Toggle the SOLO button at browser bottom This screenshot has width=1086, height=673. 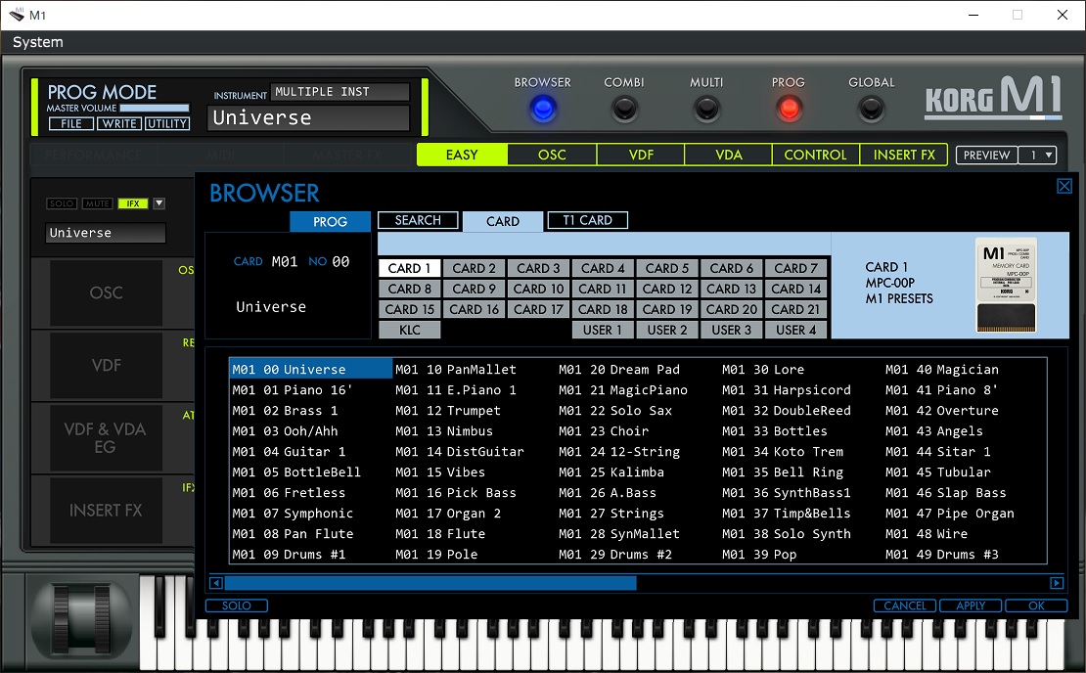pyautogui.click(x=237, y=606)
